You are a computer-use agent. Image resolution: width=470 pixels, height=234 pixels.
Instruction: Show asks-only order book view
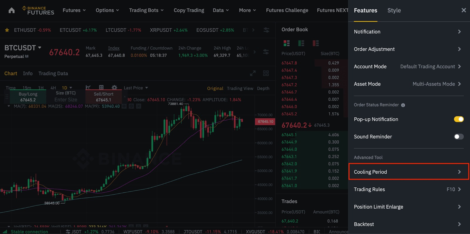(316, 43)
